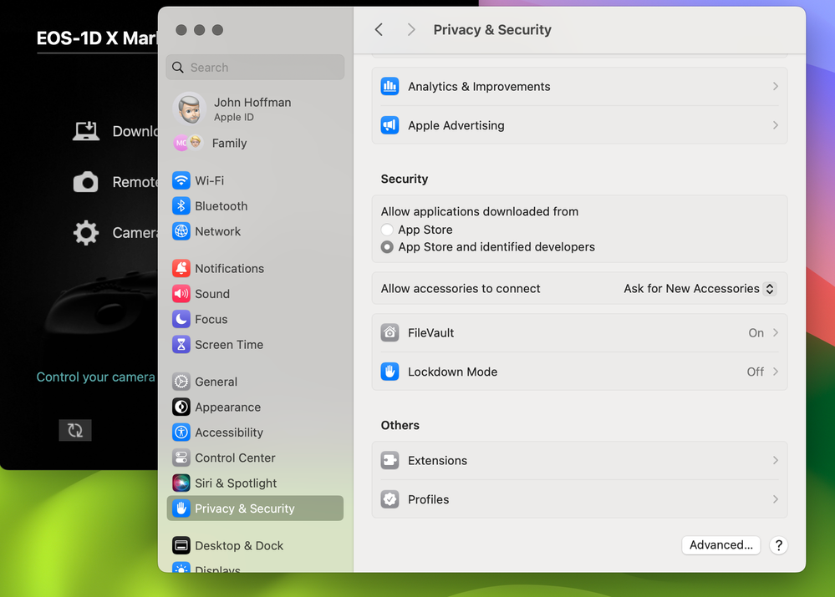The height and width of the screenshot is (597, 835).
Task: Click the FileVault lock icon
Action: click(x=389, y=332)
